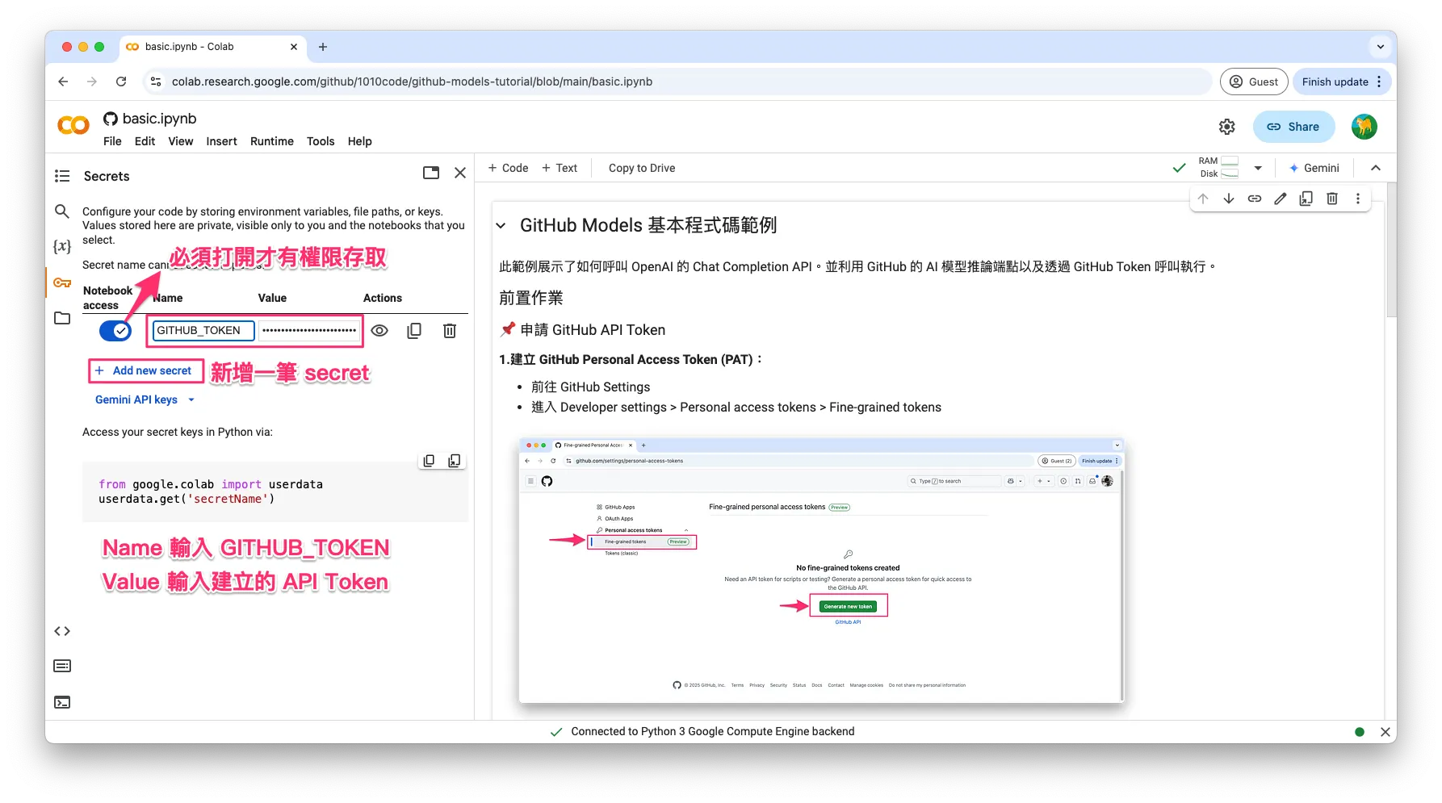Image resolution: width=1442 pixels, height=803 pixels.
Task: Copy the GITHUB_TOKEN secret value
Action: [414, 331]
